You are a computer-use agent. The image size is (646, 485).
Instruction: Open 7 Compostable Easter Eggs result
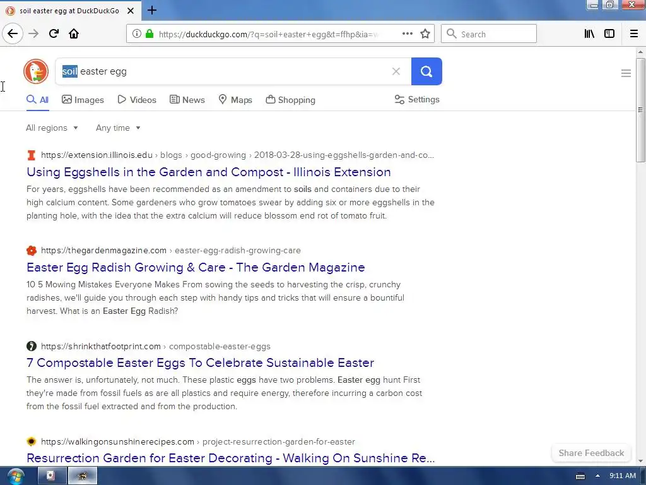point(200,362)
